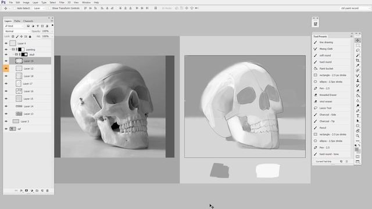Select the Rectangular Marquee tool
Viewport: 372px width, 209px height.
357,45
